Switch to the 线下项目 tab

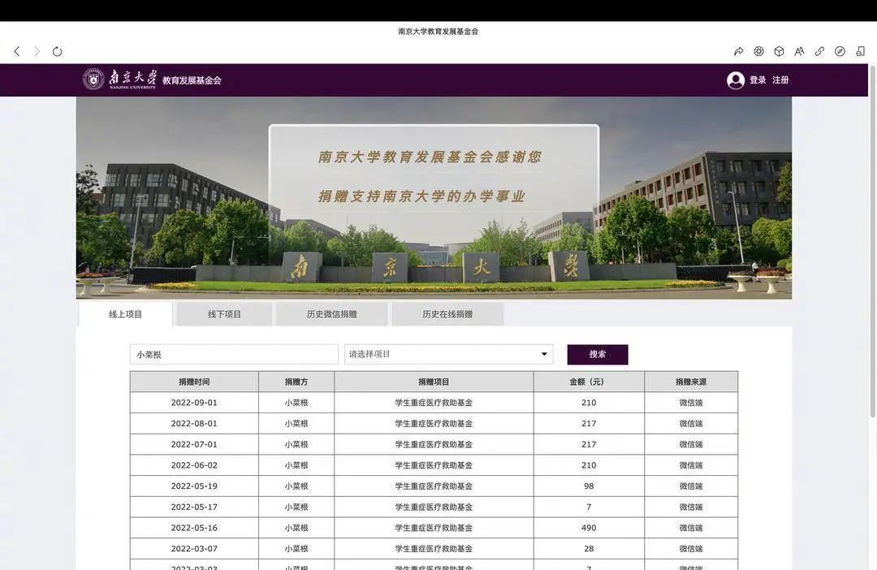tap(224, 314)
